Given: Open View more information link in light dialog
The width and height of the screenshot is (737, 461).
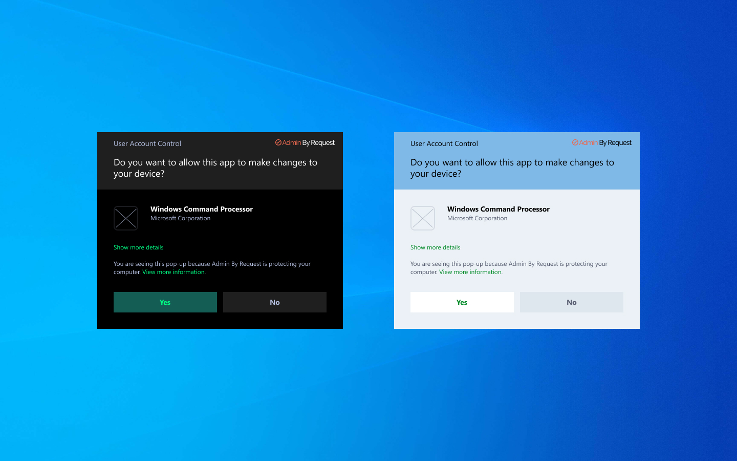Looking at the screenshot, I should coord(470,272).
